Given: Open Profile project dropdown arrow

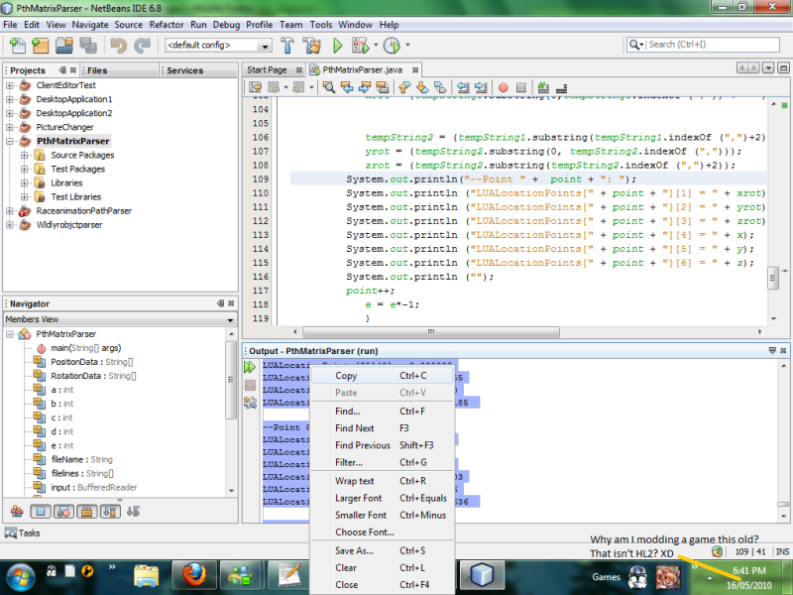Looking at the screenshot, I should tap(407, 46).
